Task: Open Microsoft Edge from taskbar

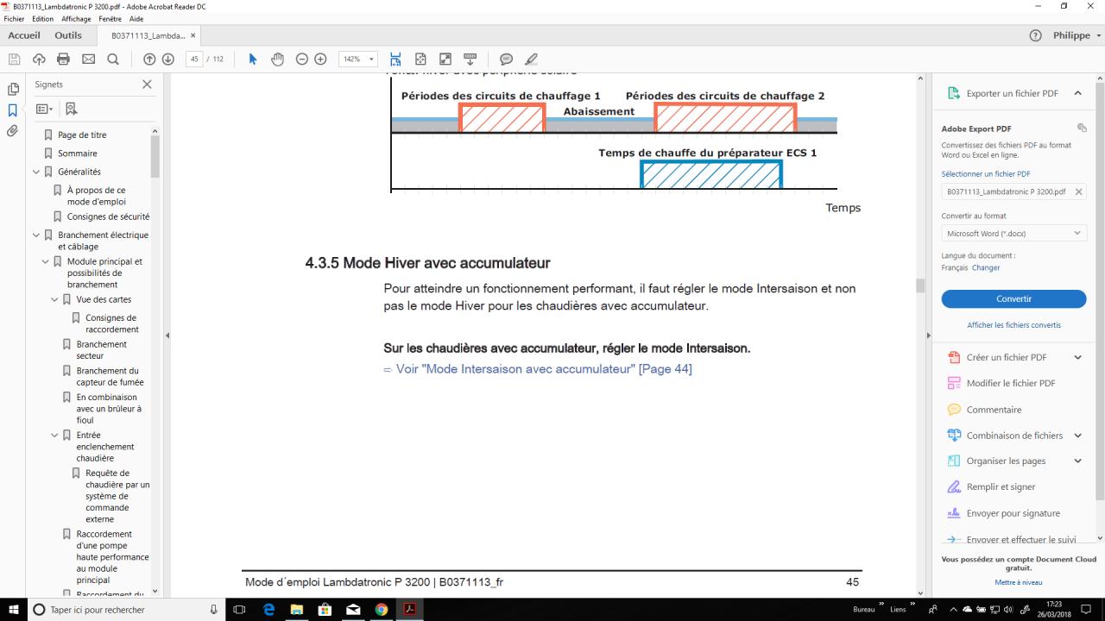Action: [270, 609]
